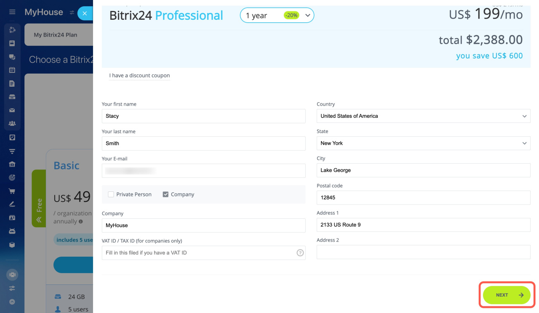The image size is (539, 313).
Task: Open the bank building sidebar icon
Action: (x=12, y=164)
